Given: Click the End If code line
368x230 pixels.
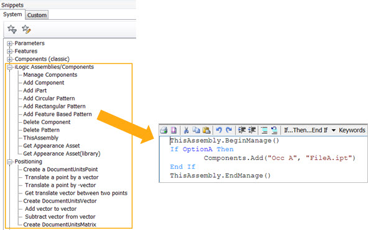Looking at the screenshot, I should 183,167.
